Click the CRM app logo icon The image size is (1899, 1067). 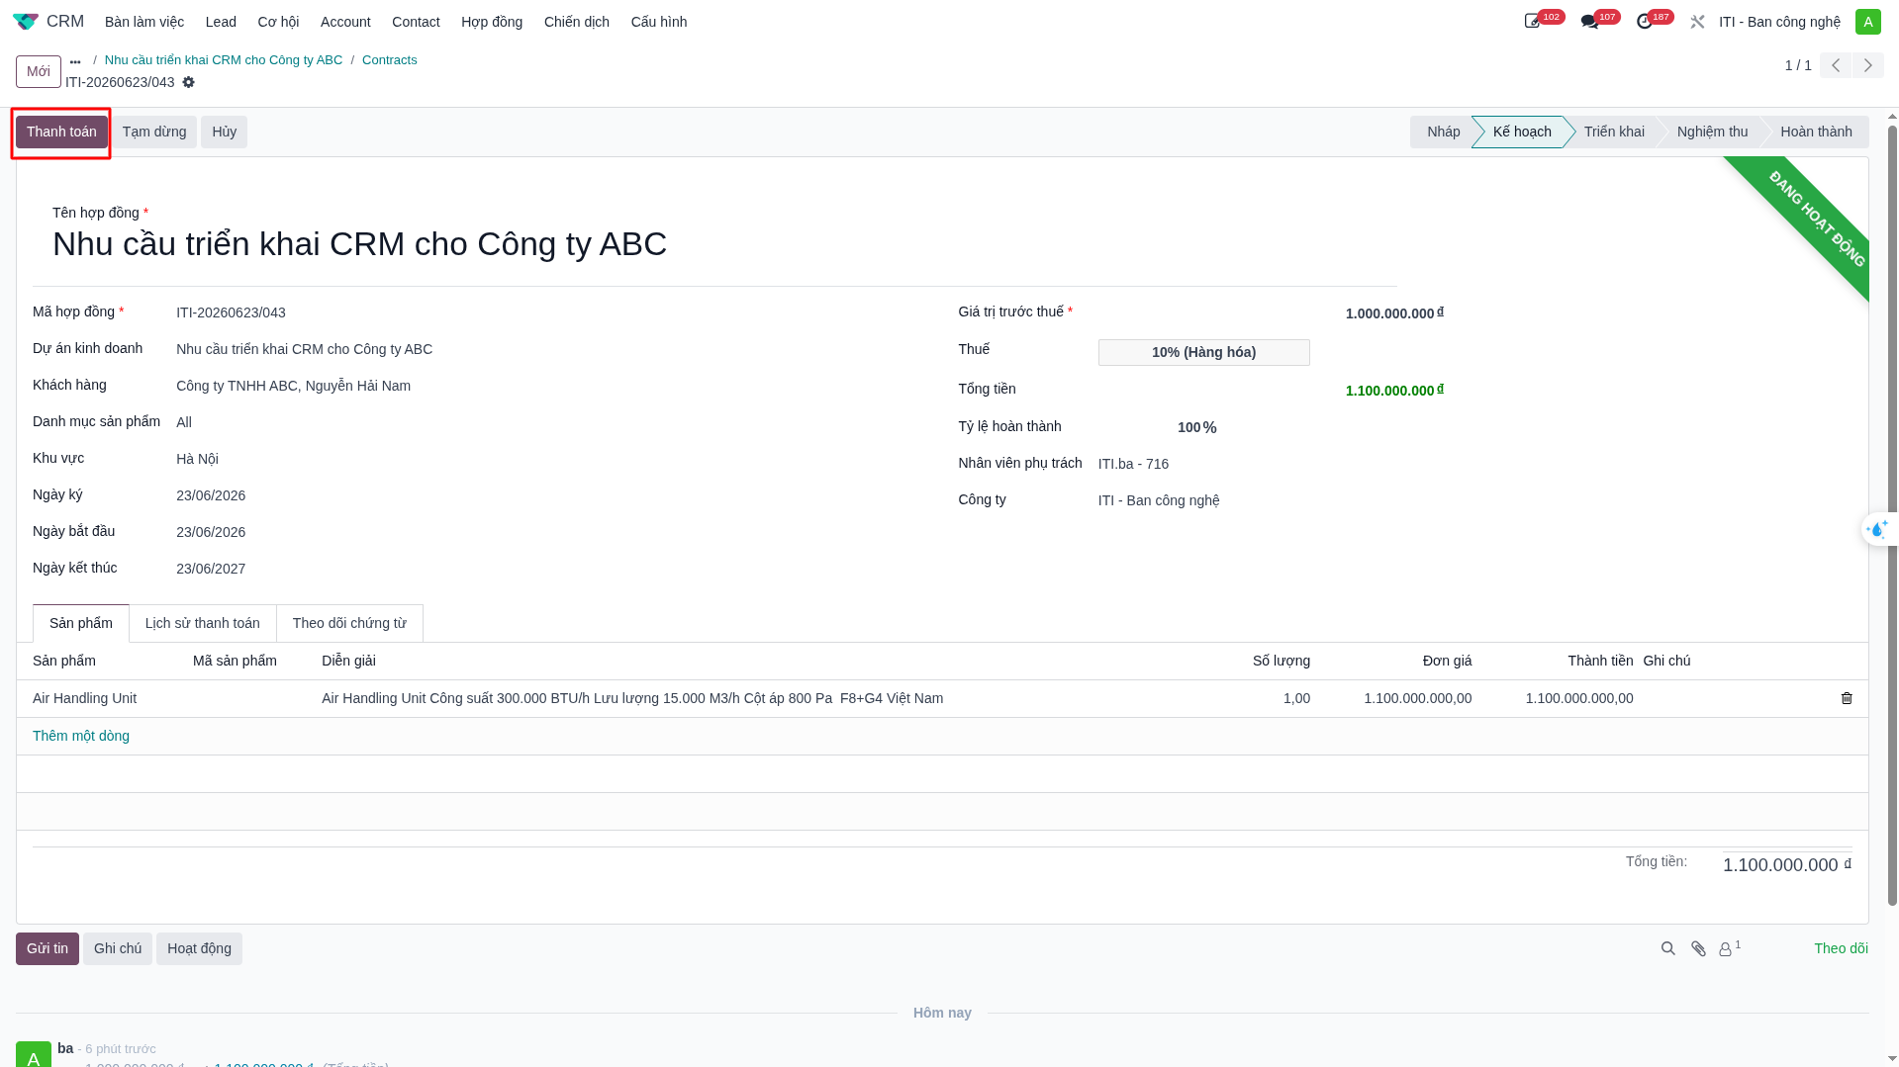[26, 22]
